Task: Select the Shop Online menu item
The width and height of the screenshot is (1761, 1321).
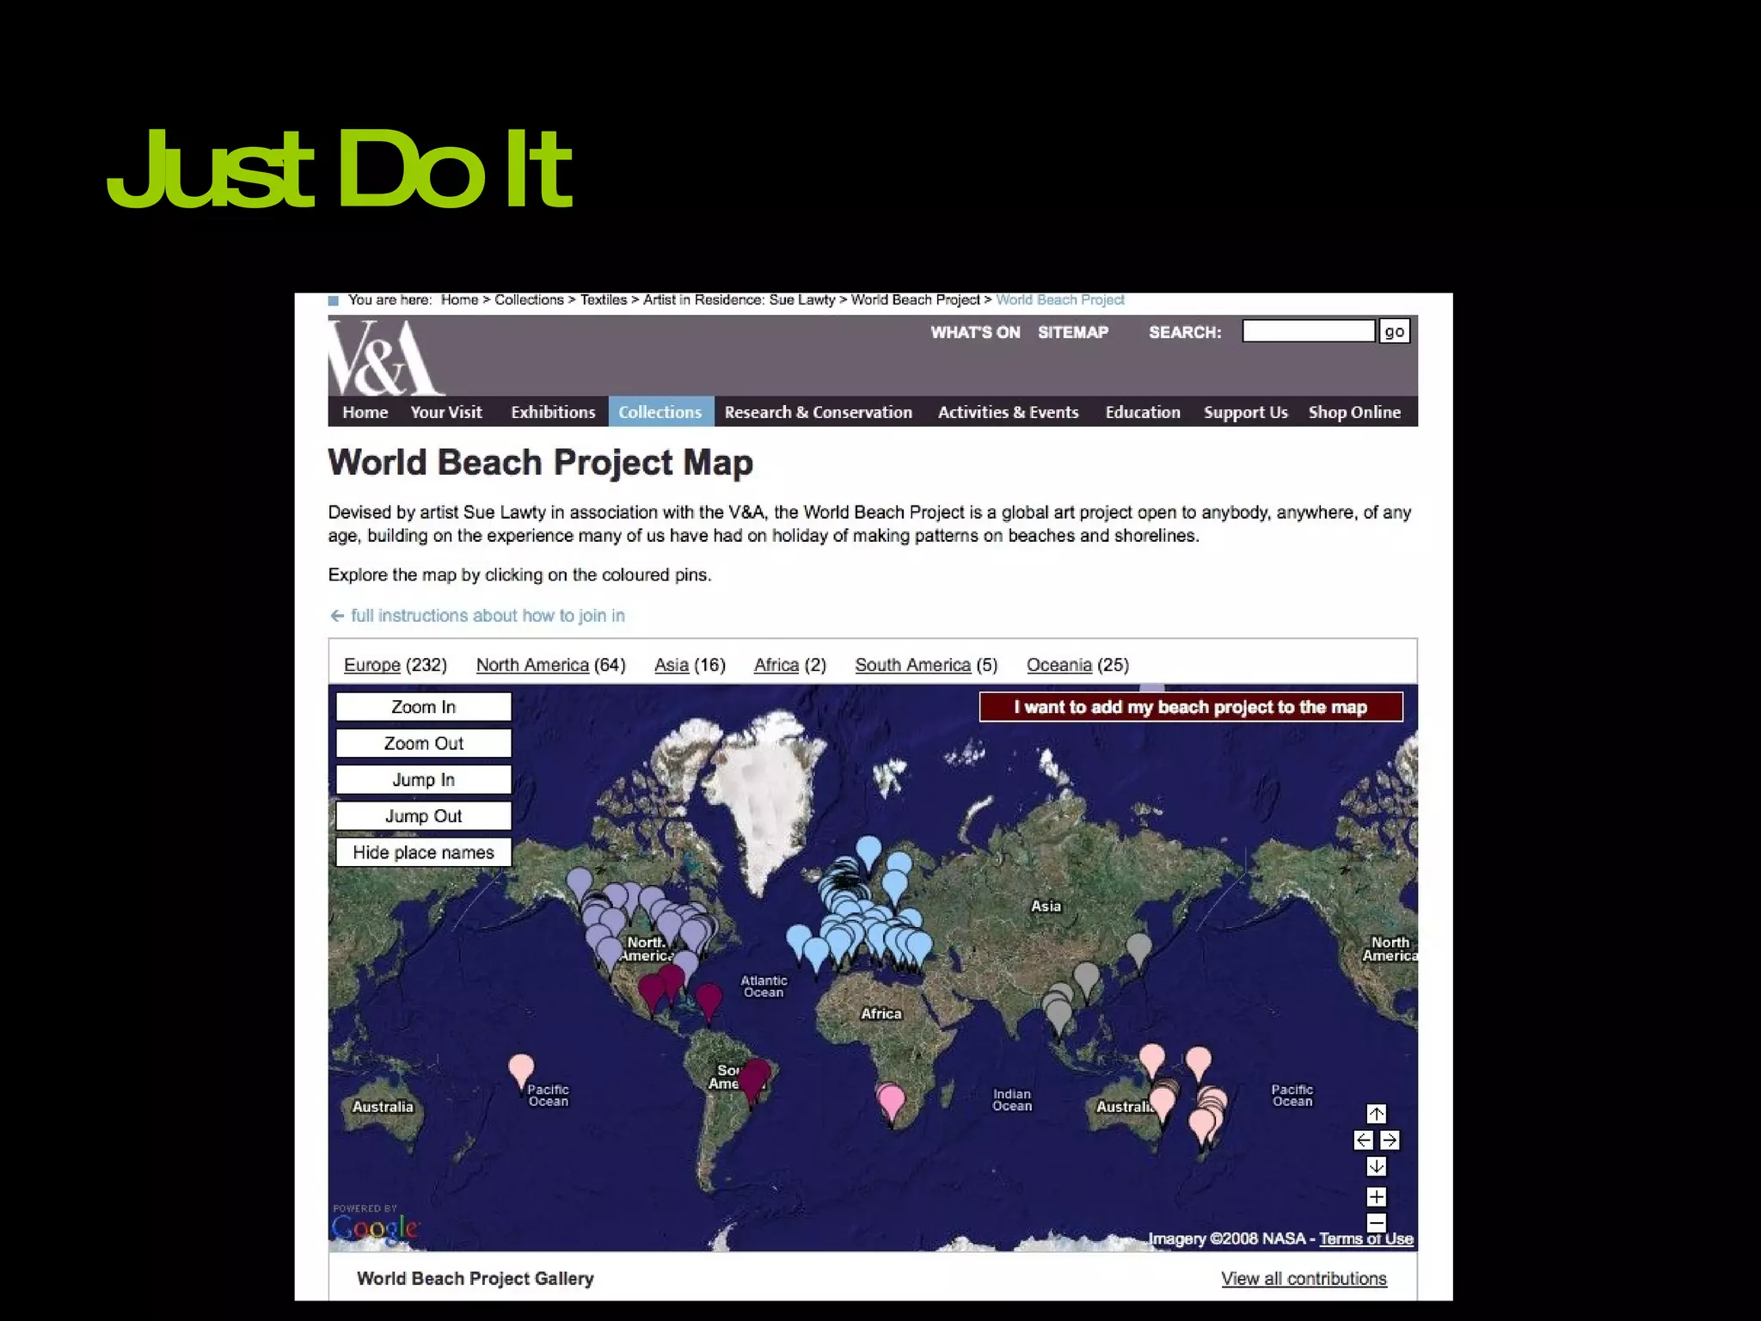Action: (x=1354, y=412)
